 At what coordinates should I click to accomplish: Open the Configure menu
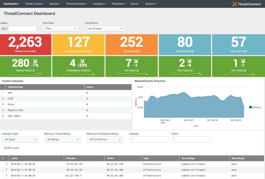tap(99, 4)
